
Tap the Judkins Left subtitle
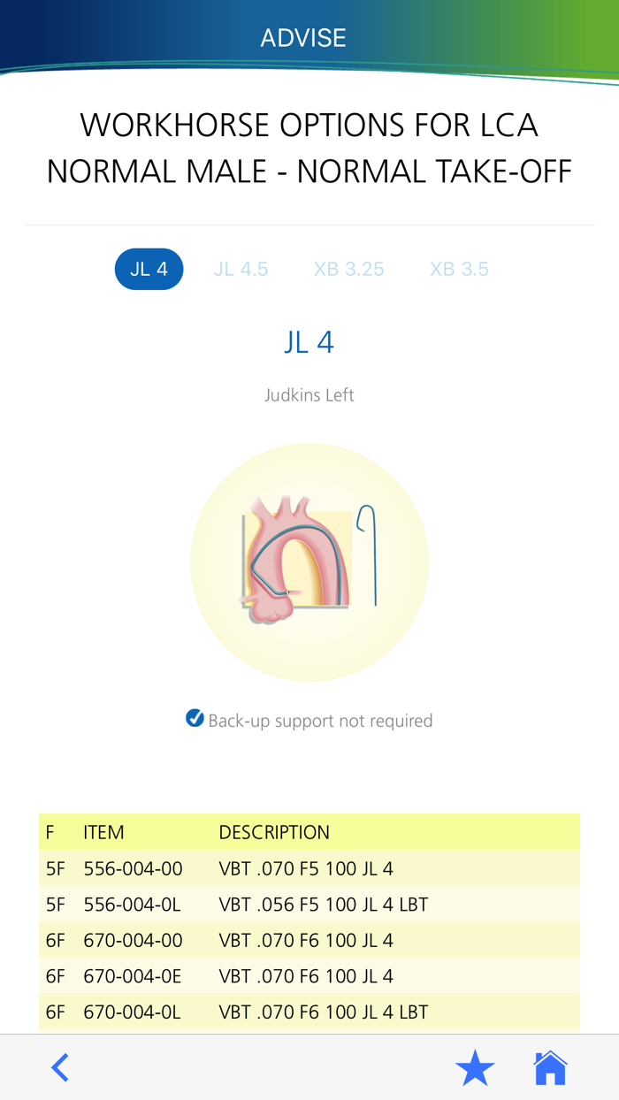[309, 394]
